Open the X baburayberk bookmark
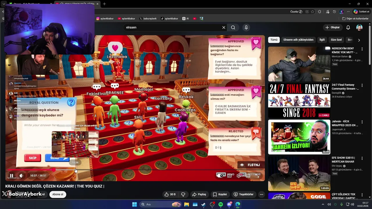This screenshot has height=209, width=372. tap(148, 19)
